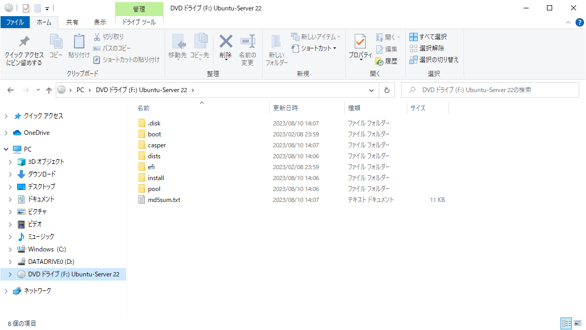Open the ribbon Open dropdown
The image size is (586, 330).
tap(388, 37)
